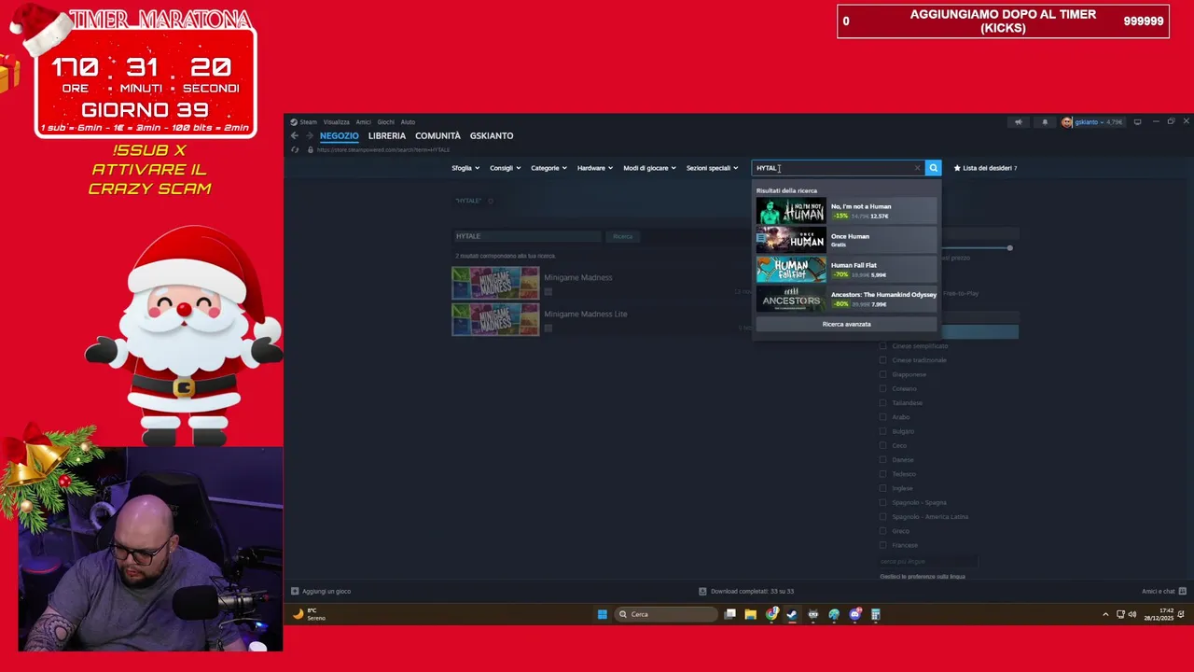Image resolution: width=1194 pixels, height=672 pixels.
Task: Click the Downloads icon in Steam's bottom bar
Action: (702, 591)
